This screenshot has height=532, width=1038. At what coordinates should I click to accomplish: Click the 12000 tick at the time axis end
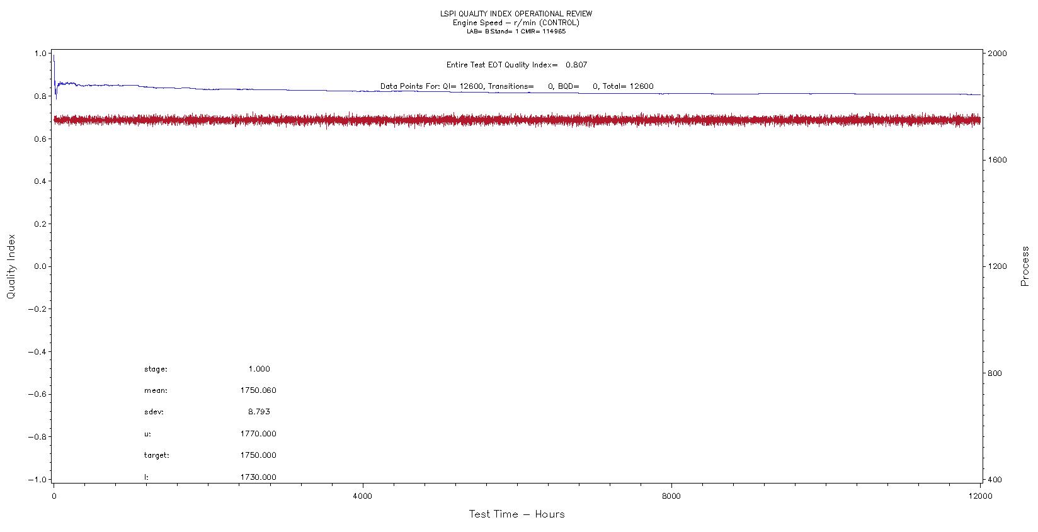coord(980,496)
